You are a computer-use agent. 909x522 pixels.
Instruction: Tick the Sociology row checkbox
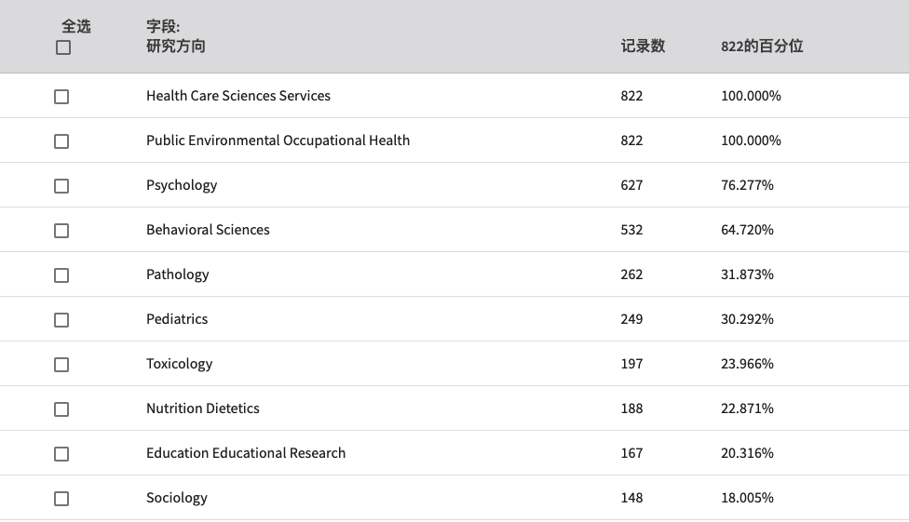[61, 499]
